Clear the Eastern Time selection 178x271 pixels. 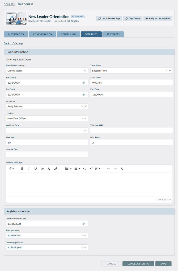point(167,71)
